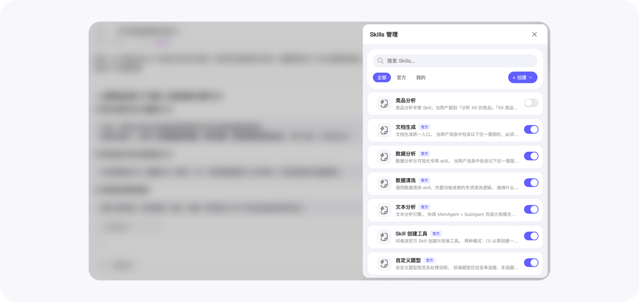
Task: Switch to the 我的 tab
Action: 421,77
